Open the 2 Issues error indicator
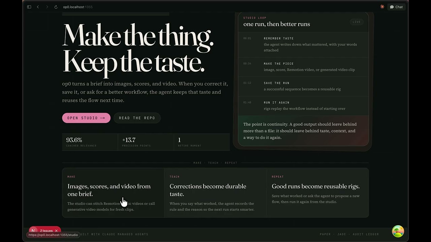This screenshot has height=242, width=431. pyautogui.click(x=46, y=231)
